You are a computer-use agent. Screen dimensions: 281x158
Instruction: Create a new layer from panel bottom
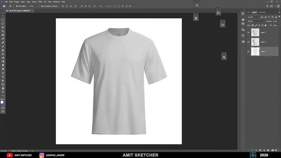tap(272, 150)
